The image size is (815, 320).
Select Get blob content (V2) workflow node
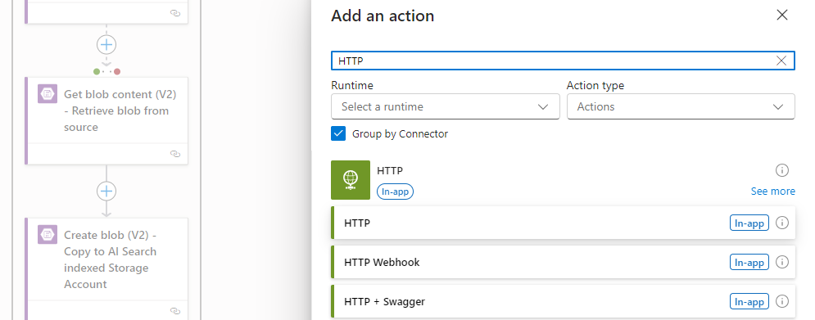coord(106,120)
